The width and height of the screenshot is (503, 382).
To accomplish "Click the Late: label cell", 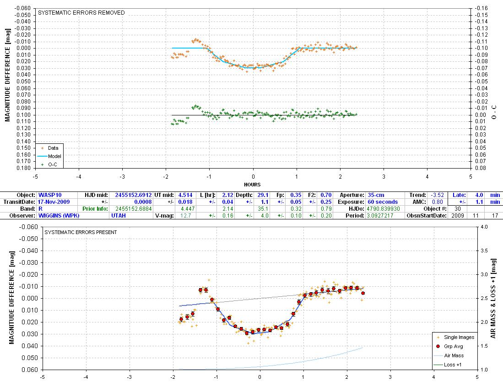I will click(458, 195).
